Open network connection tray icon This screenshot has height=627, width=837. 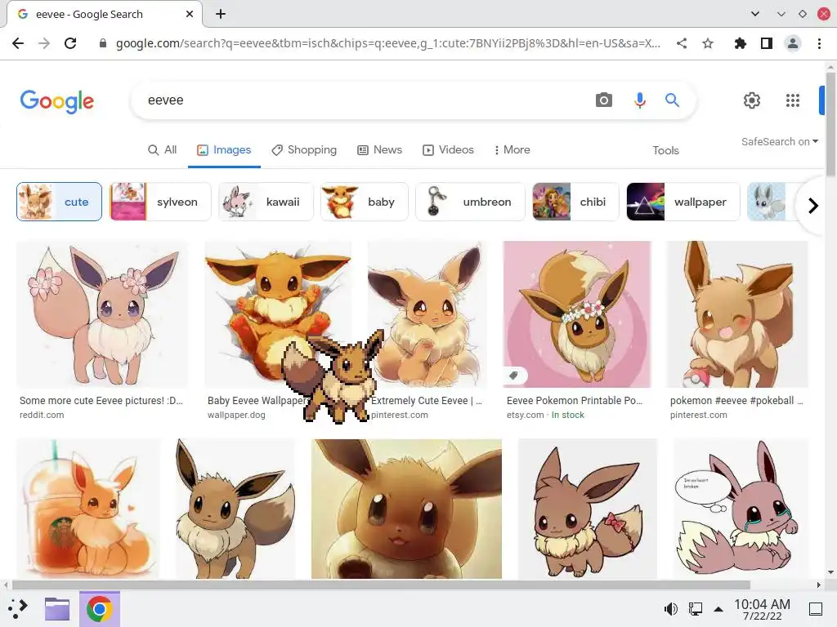[695, 608]
